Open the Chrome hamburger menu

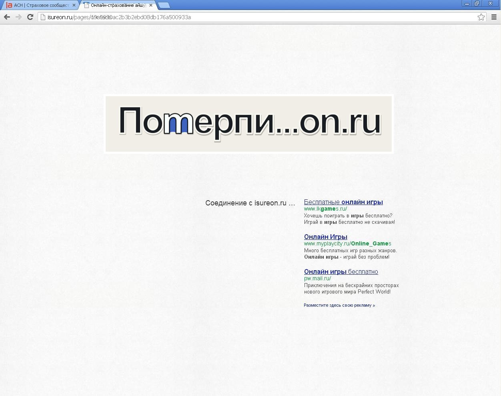pos(494,17)
